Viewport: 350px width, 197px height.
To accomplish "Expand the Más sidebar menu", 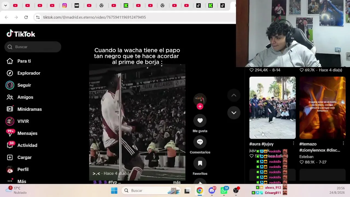I will (22, 181).
